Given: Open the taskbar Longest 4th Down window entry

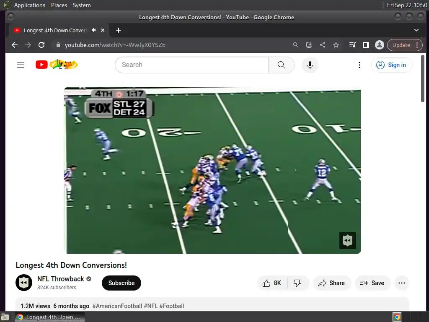Looking at the screenshot, I should point(49,317).
